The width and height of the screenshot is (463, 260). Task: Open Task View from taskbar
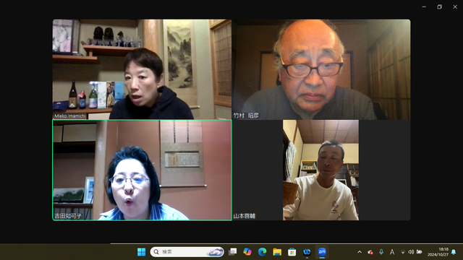coord(233,252)
